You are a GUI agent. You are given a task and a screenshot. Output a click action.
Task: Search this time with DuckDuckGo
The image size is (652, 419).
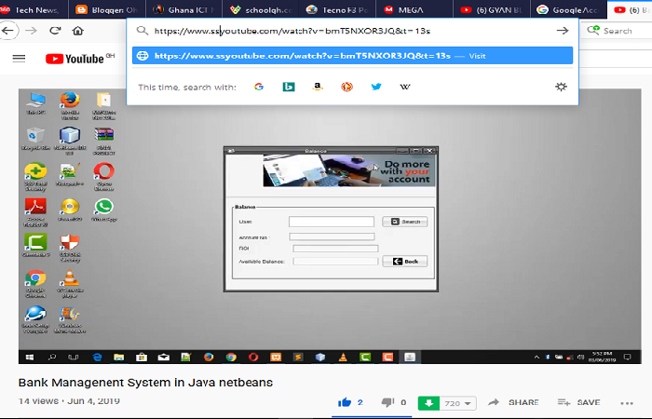(346, 87)
